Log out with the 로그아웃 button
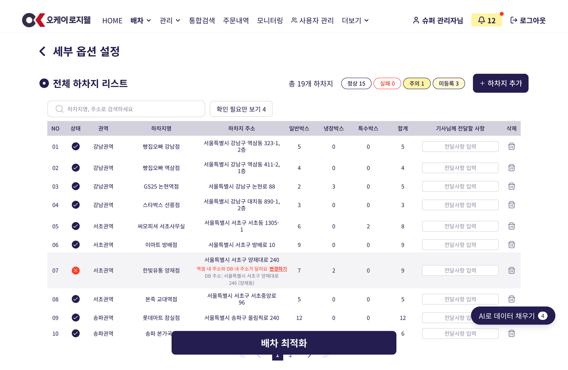The width and height of the screenshot is (568, 370). click(x=528, y=21)
